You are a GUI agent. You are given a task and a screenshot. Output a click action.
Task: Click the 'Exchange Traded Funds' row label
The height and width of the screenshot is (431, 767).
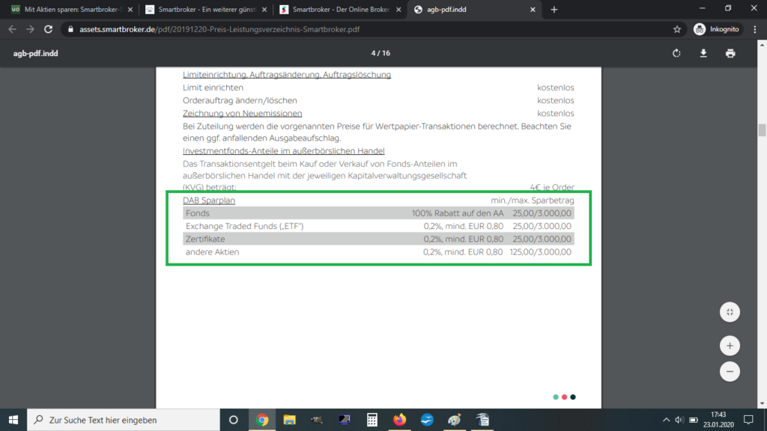(x=245, y=226)
